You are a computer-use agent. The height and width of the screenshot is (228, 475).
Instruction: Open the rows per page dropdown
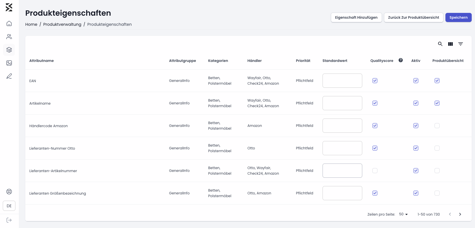tap(403, 214)
